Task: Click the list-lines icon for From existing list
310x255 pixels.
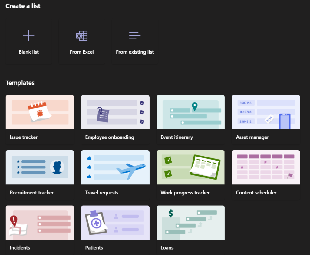Action: 134,35
